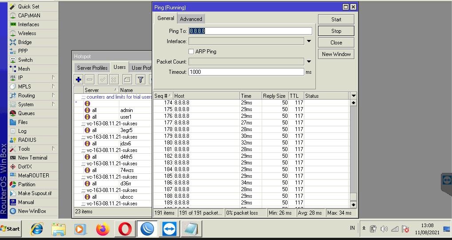452x240 pixels.
Task: Expand the System submenu
Action: coord(53,104)
